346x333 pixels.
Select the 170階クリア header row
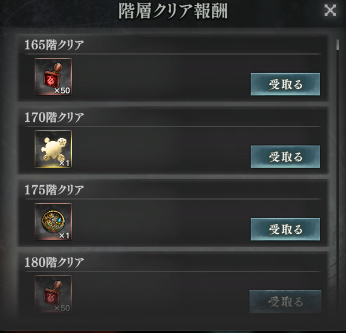click(x=173, y=117)
